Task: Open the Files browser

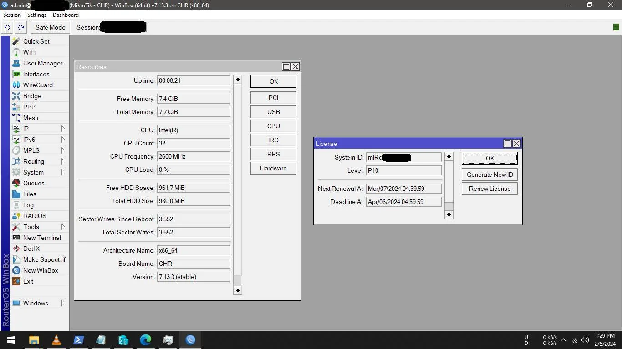Action: pos(40,194)
